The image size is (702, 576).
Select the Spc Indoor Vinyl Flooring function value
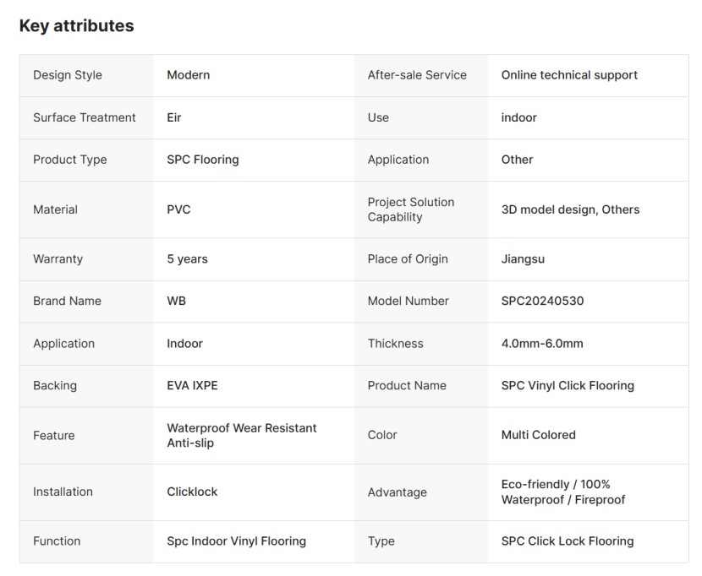(236, 541)
